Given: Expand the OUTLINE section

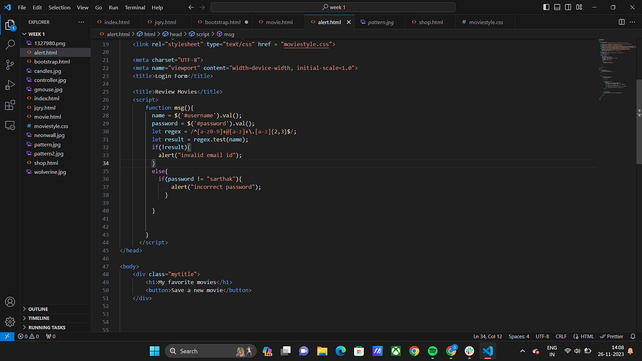Looking at the screenshot, I should click(38, 309).
